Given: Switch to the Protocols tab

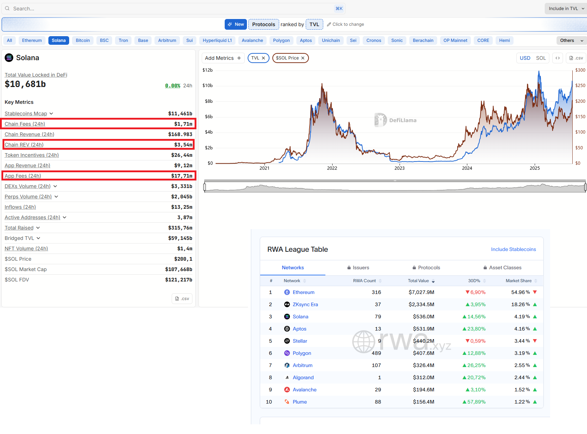Looking at the screenshot, I should tap(426, 267).
